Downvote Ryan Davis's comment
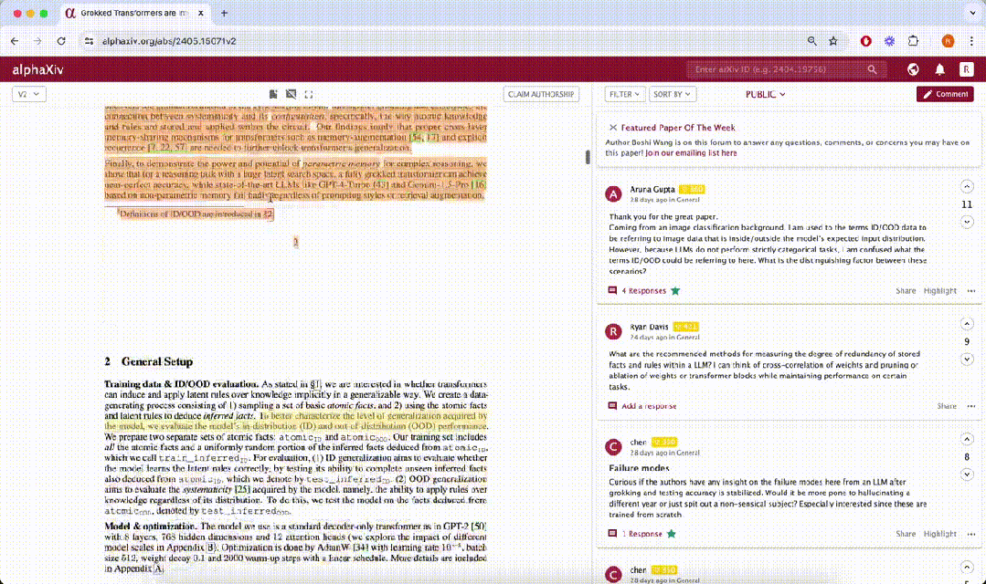Screen dimensions: 986x584 pyautogui.click(x=967, y=360)
